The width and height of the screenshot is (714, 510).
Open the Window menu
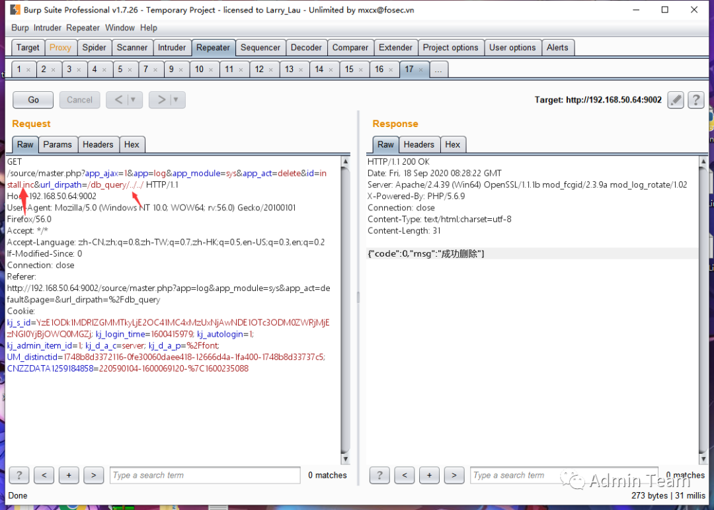point(120,28)
